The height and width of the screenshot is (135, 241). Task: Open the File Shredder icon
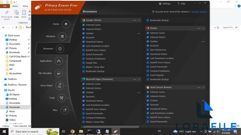pyautogui.click(x=58, y=73)
